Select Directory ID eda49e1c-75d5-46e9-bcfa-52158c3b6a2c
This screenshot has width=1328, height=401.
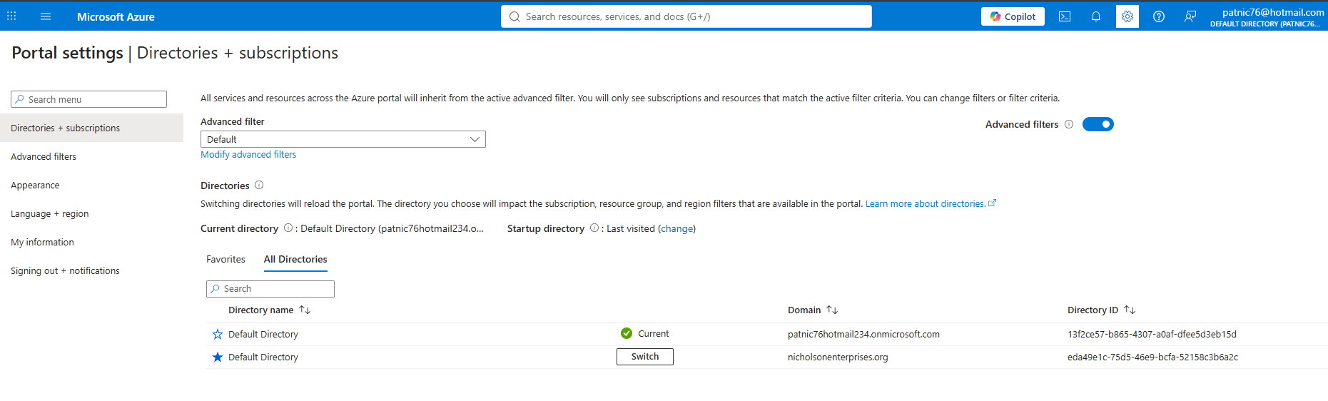coord(1152,357)
